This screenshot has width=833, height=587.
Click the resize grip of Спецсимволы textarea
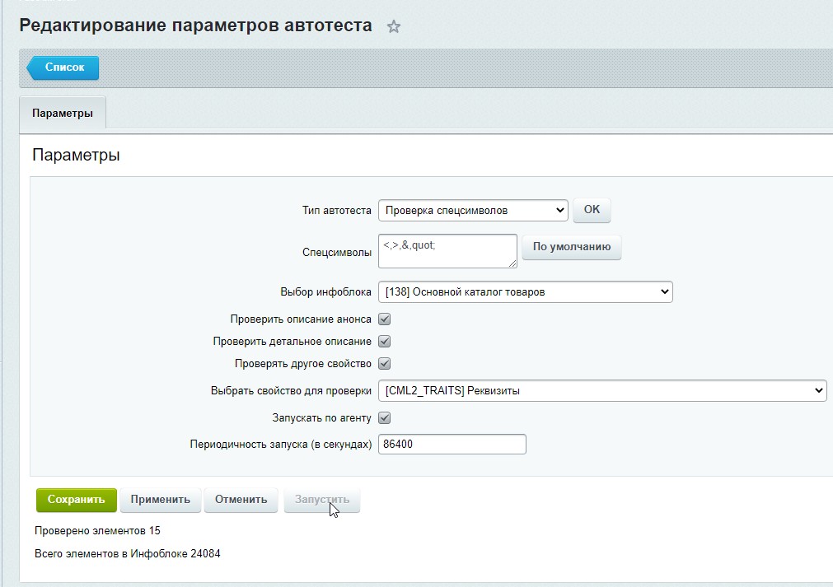click(512, 263)
